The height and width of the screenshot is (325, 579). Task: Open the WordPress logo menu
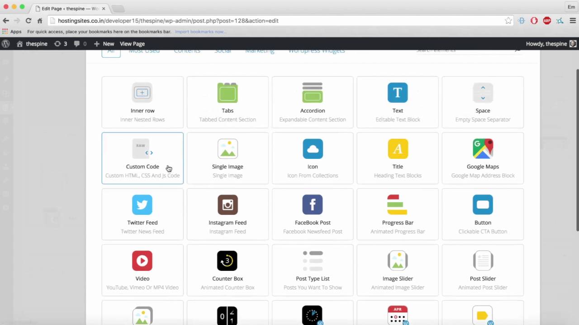[x=6, y=44]
